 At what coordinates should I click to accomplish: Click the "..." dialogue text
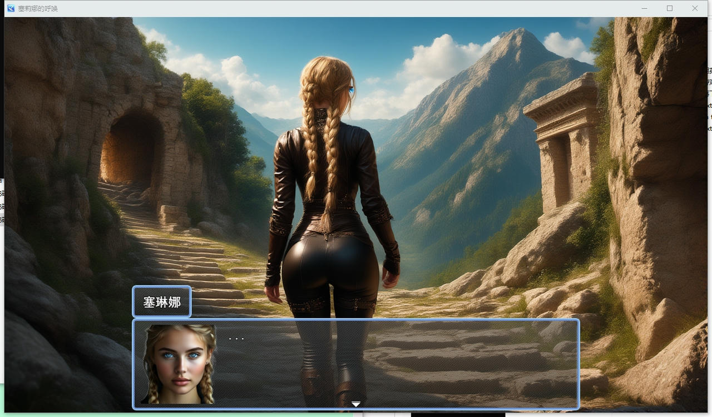click(236, 339)
